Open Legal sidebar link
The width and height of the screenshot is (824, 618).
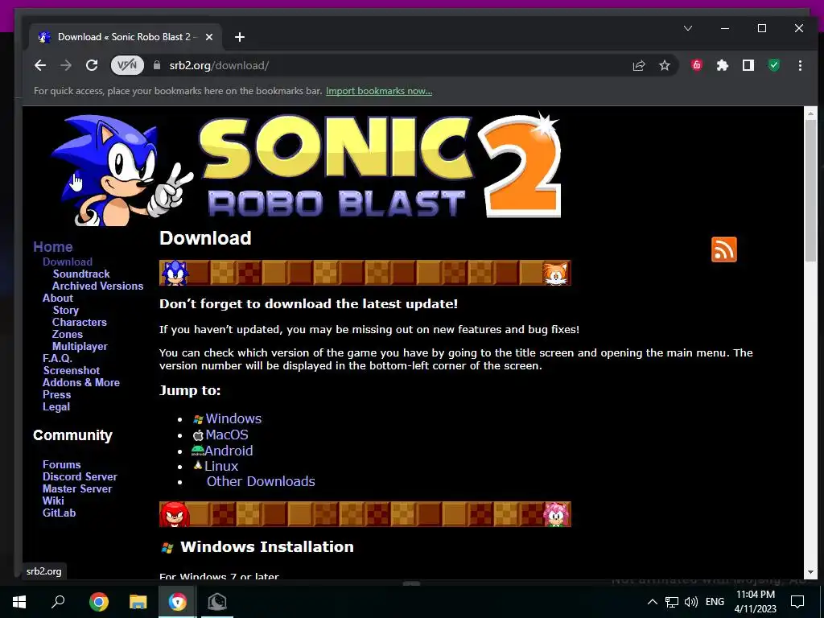[x=56, y=406]
